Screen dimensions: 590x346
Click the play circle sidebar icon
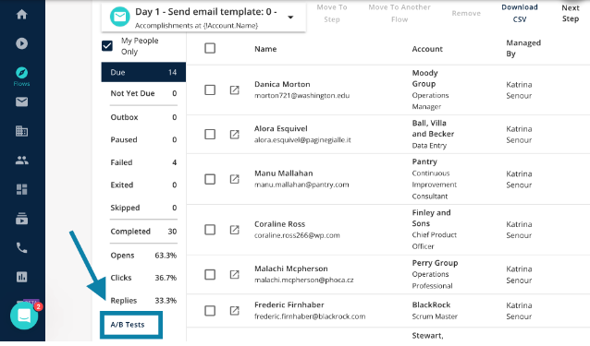22,43
